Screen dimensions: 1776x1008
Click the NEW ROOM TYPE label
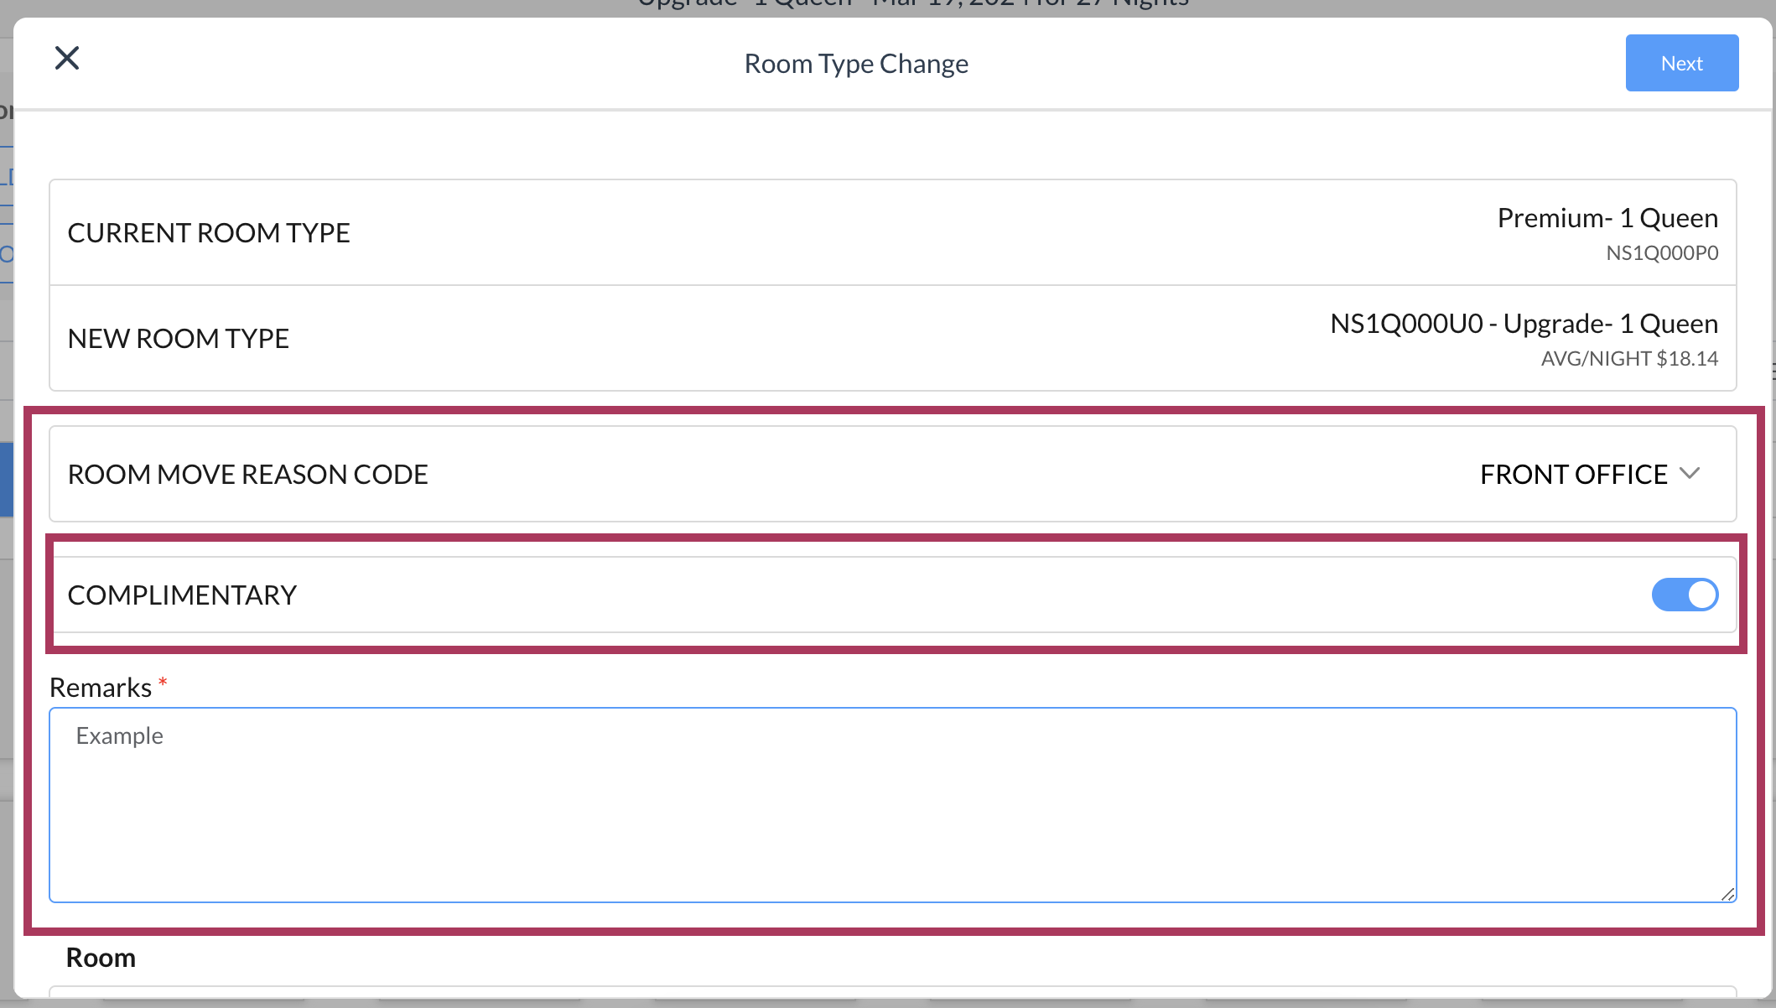point(179,339)
